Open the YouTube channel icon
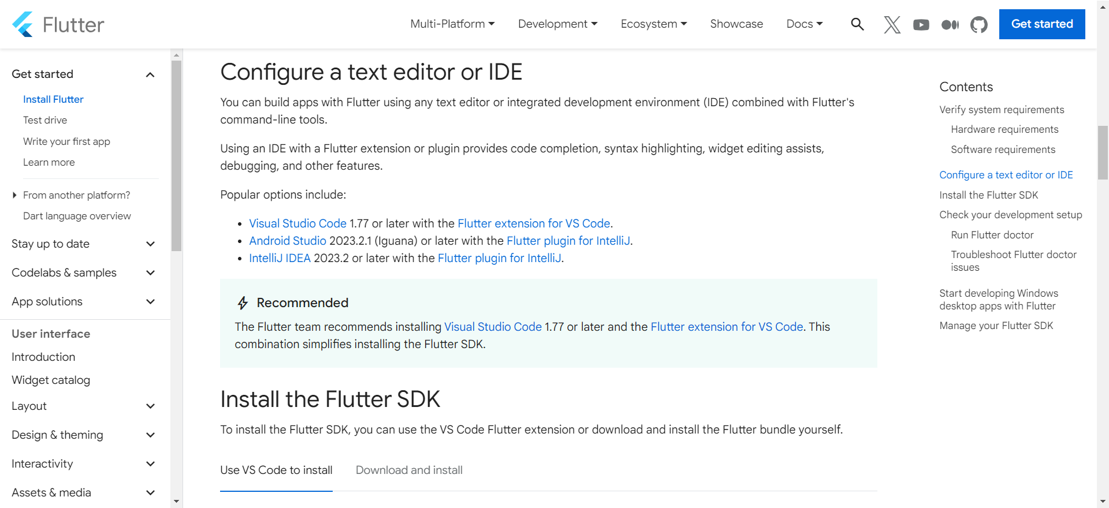1109x508 pixels. point(921,24)
